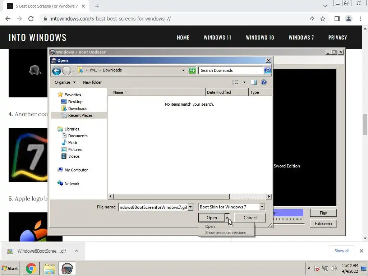Open Chrome from the taskbar
The width and height of the screenshot is (368, 276).
[x=31, y=268]
